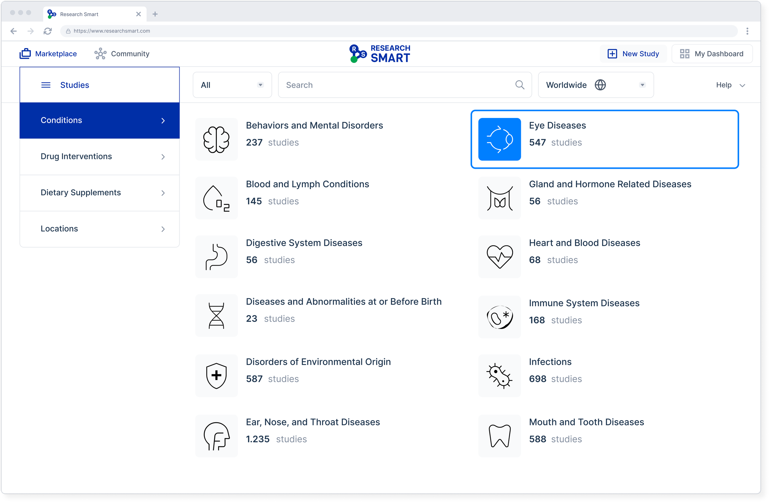Click the stomach icon for Digestive System Diseases

(216, 257)
